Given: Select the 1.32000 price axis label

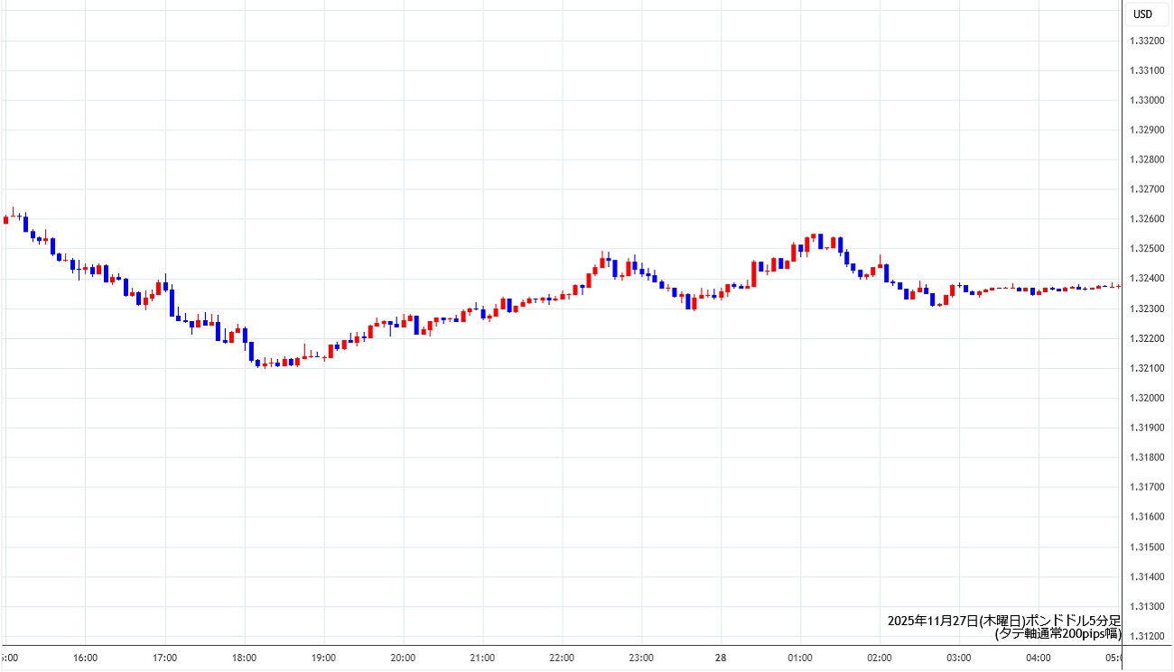Looking at the screenshot, I should [1147, 398].
